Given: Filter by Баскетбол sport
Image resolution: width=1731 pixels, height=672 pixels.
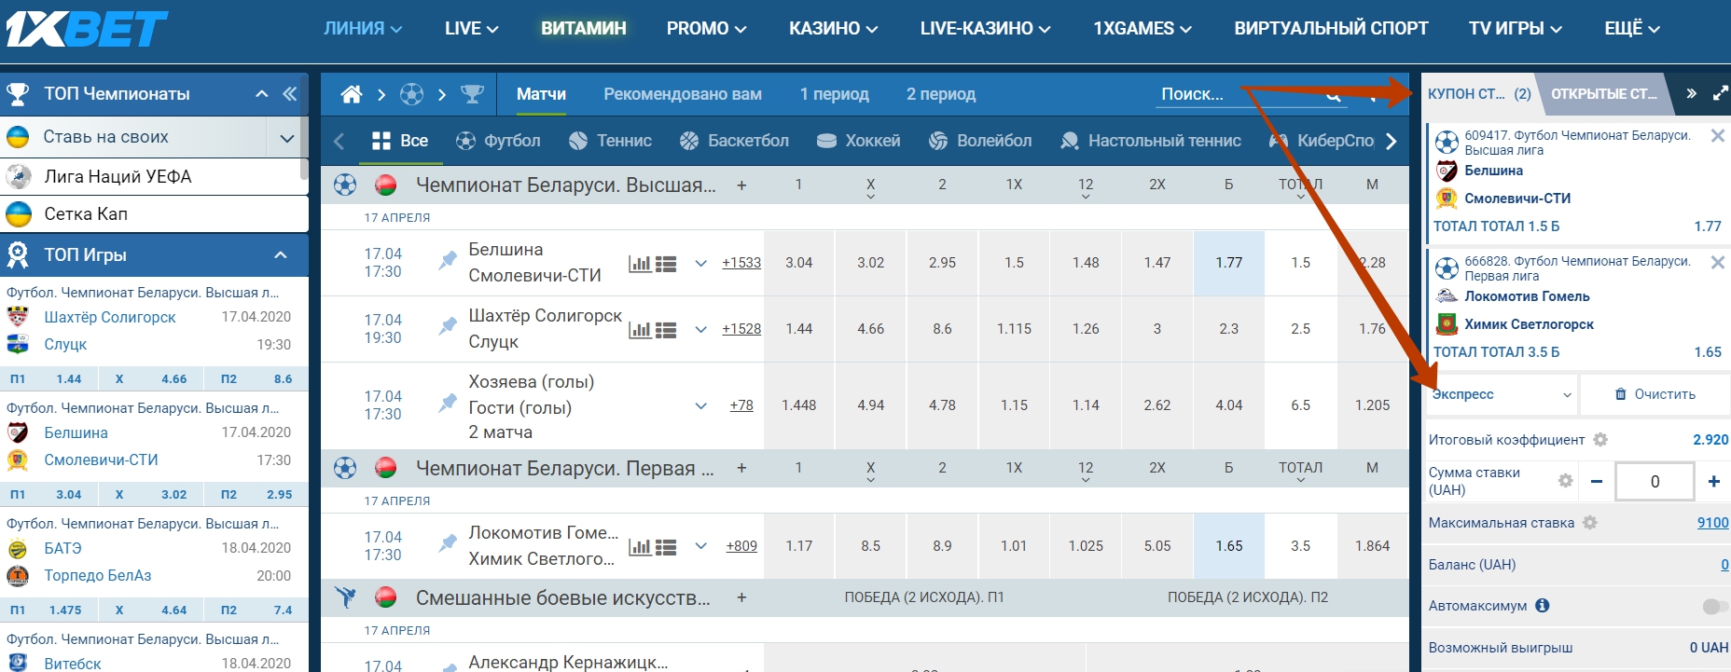Looking at the screenshot, I should pyautogui.click(x=735, y=141).
